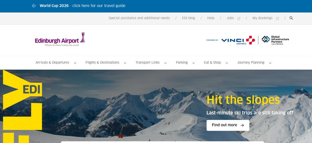
Task: Open Special assistance and additional needs
Action: 139,18
